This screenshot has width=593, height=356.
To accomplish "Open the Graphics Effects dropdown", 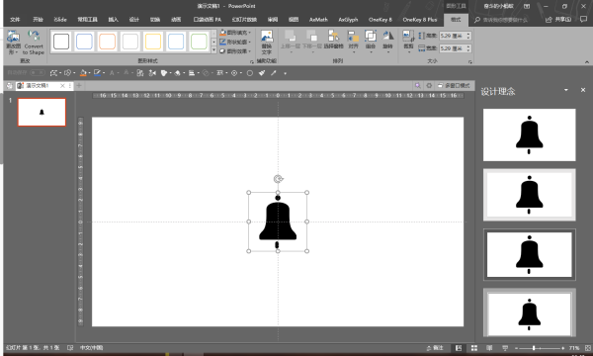I will (235, 51).
